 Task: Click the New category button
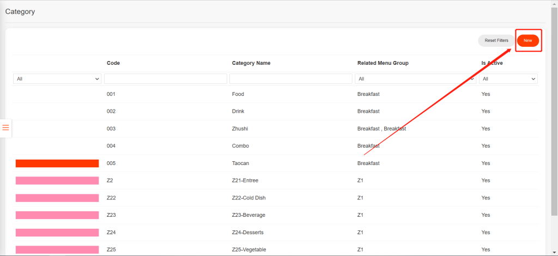[527, 40]
